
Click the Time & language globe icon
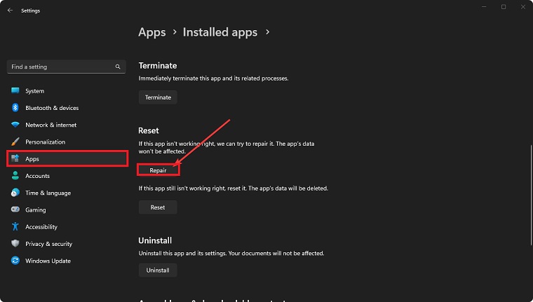(x=15, y=193)
